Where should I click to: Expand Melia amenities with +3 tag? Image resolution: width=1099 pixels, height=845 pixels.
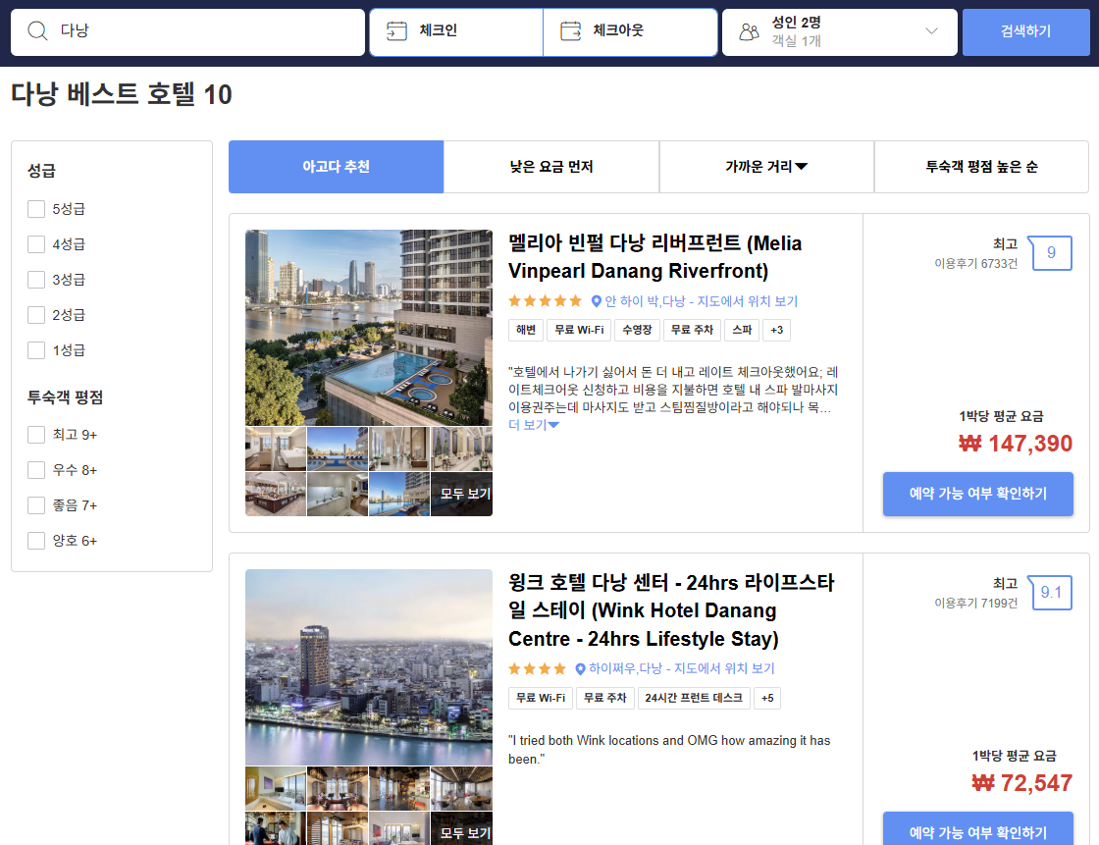pos(776,331)
